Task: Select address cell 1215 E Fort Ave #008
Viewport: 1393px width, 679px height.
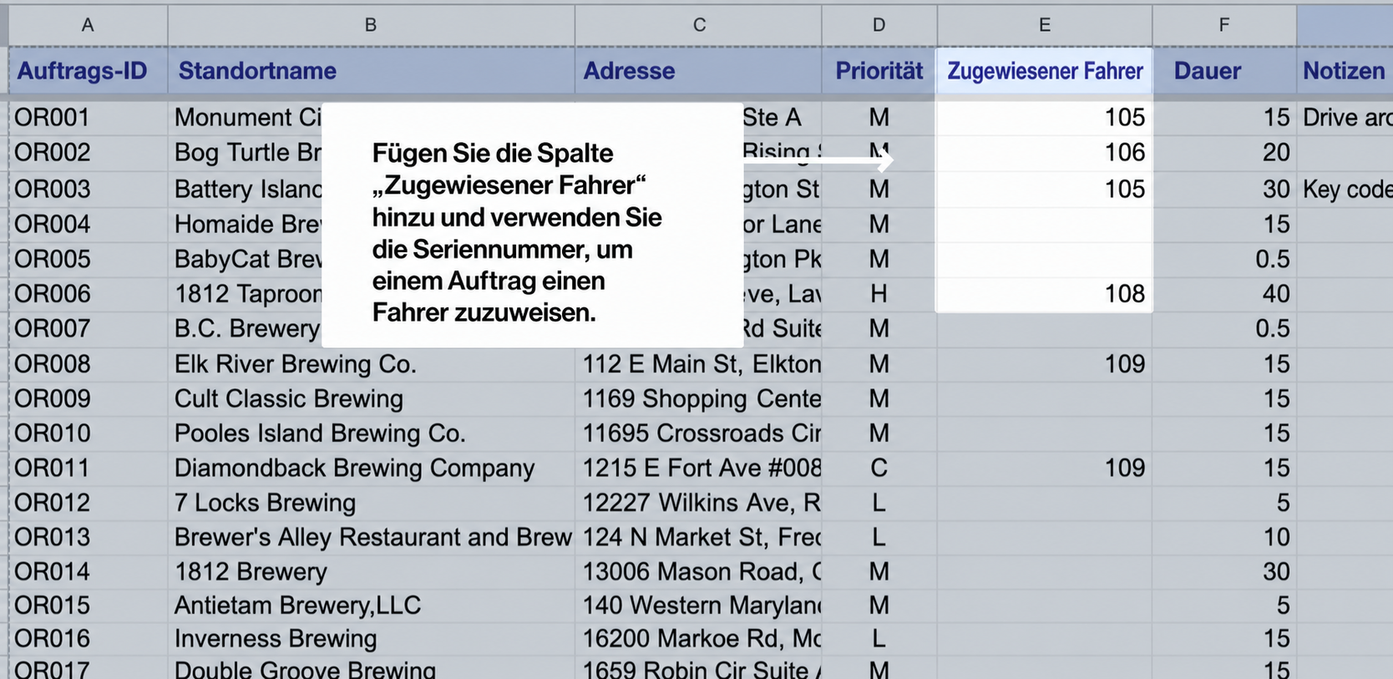Action: 699,469
